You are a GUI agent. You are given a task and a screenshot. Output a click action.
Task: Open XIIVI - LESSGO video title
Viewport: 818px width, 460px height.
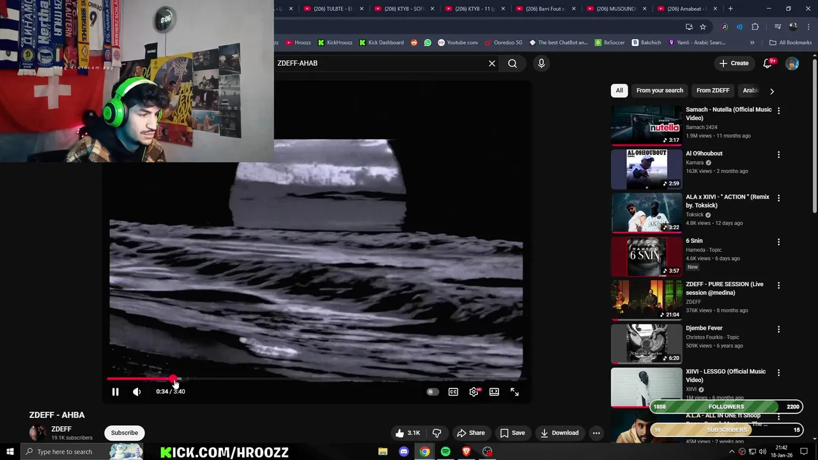point(725,376)
